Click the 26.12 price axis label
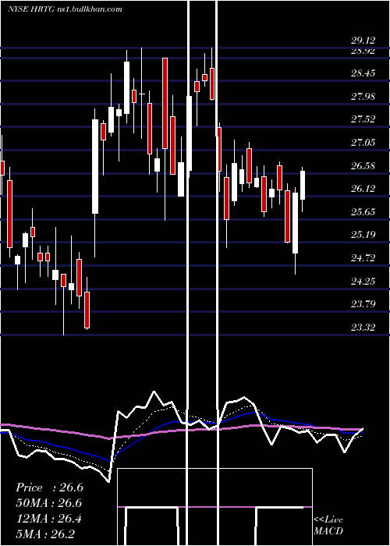This screenshot has width=390, height=546. click(x=363, y=189)
